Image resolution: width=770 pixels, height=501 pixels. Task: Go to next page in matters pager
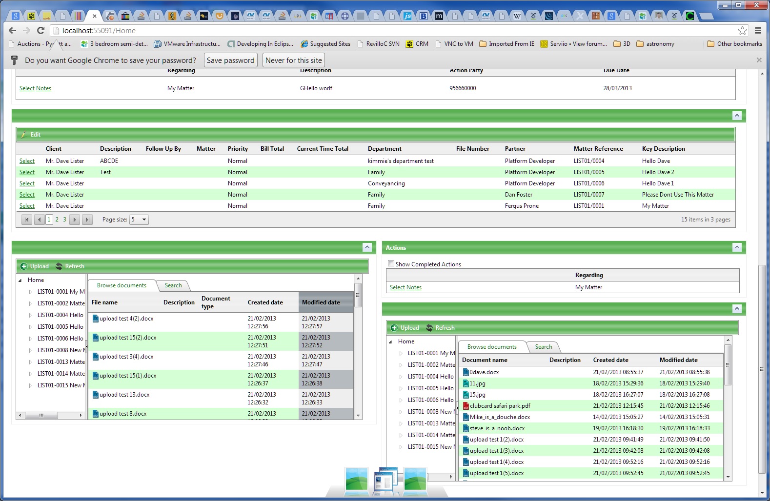click(x=75, y=220)
